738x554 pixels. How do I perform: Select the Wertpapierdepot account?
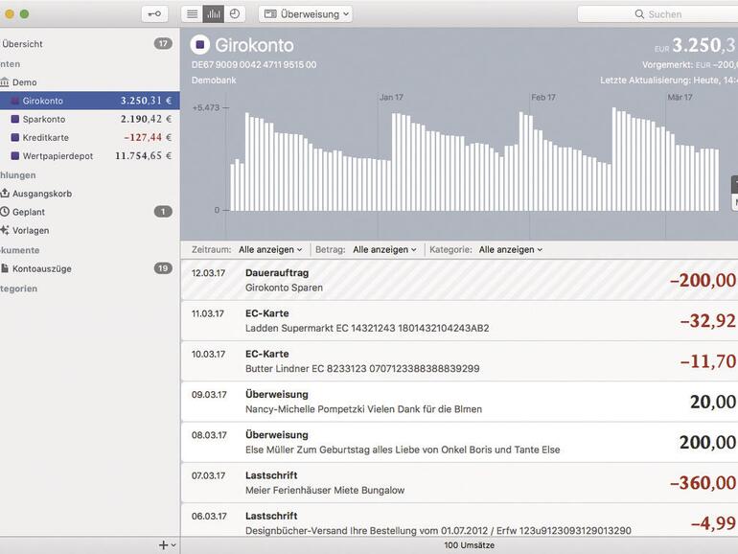point(89,156)
